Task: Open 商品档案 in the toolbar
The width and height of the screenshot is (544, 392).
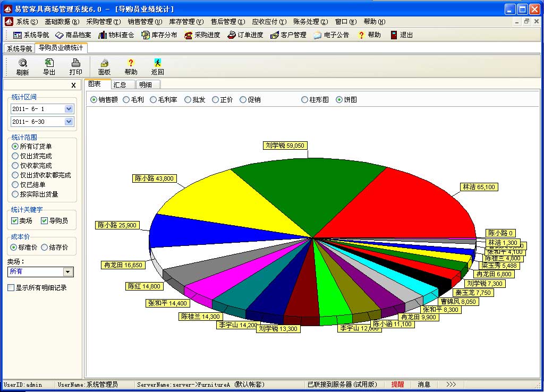Action: pyautogui.click(x=73, y=35)
